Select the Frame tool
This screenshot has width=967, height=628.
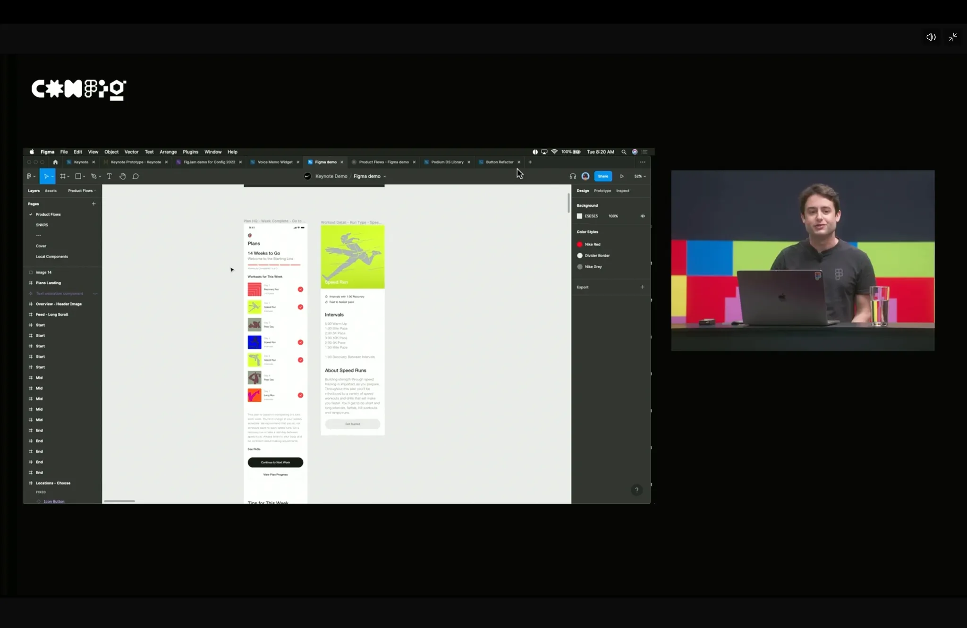[62, 176]
